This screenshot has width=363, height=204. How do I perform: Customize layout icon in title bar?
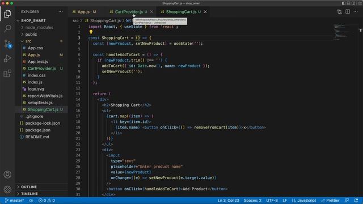[360, 3]
